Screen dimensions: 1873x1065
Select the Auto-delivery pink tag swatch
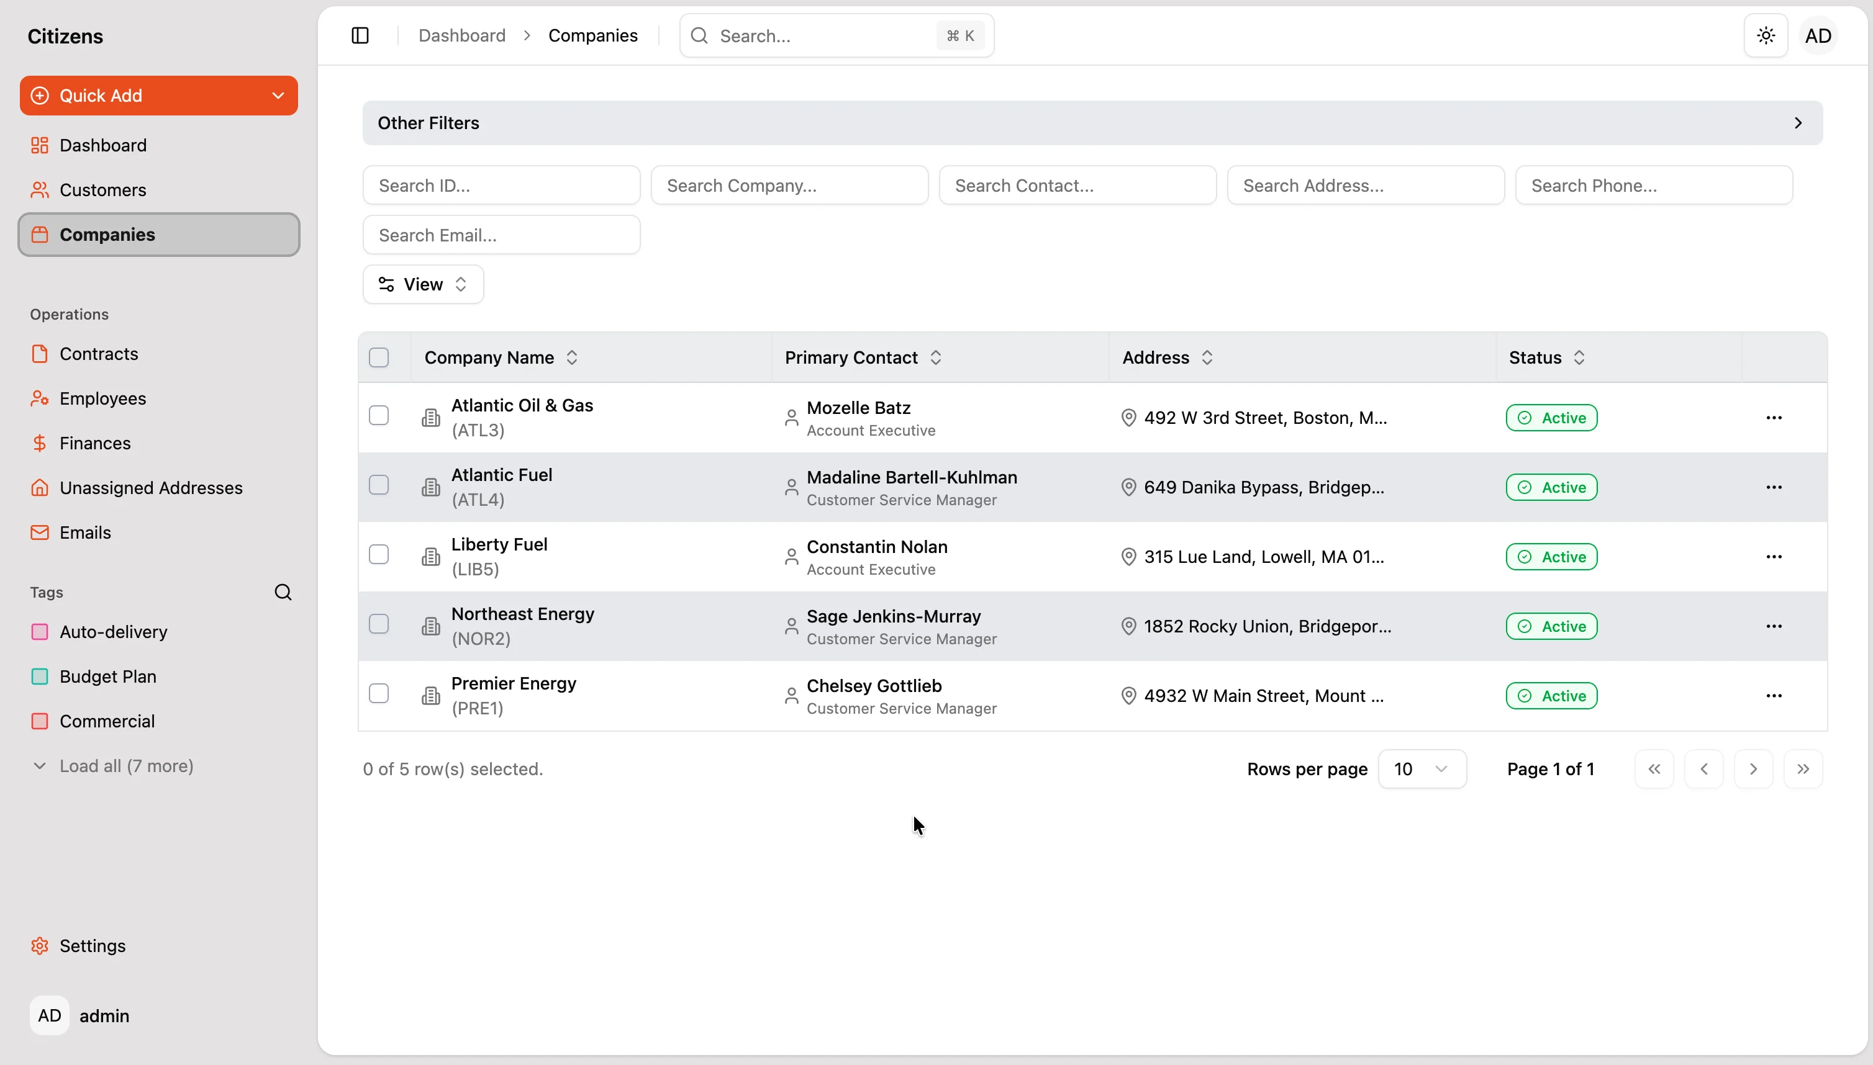pos(40,632)
